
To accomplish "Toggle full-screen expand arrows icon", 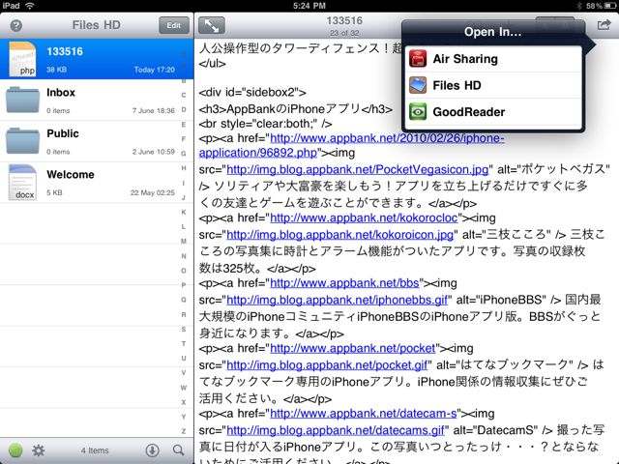I will pyautogui.click(x=212, y=26).
